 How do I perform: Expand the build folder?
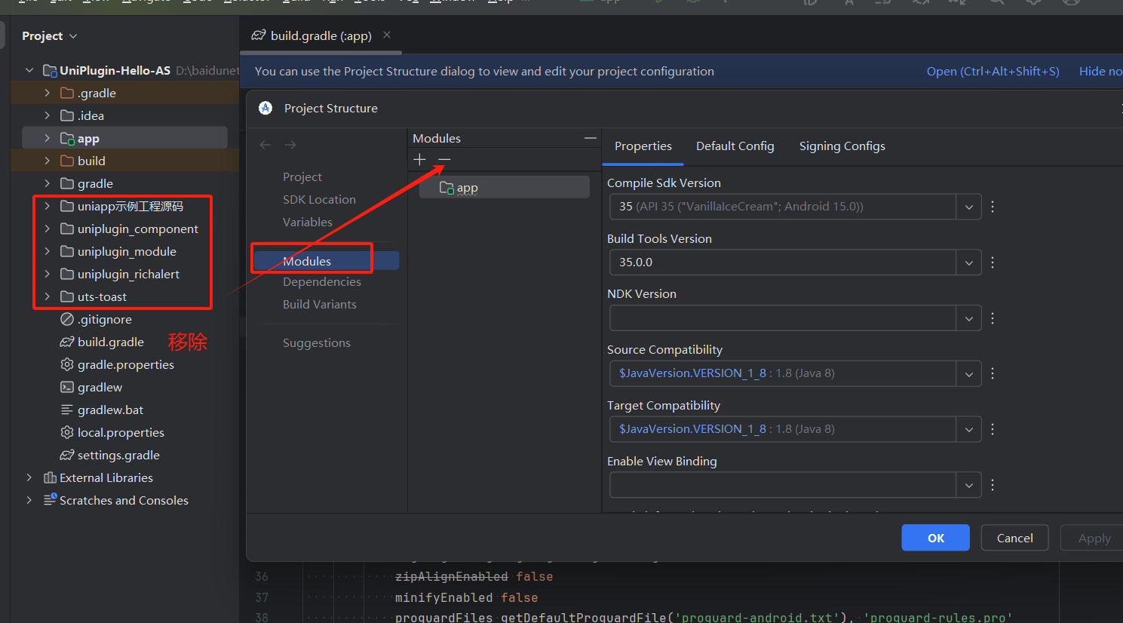point(47,161)
